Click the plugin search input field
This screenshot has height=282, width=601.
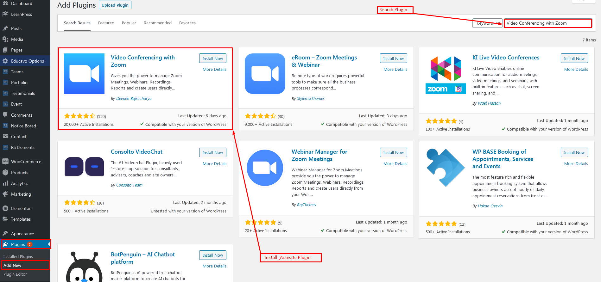548,23
